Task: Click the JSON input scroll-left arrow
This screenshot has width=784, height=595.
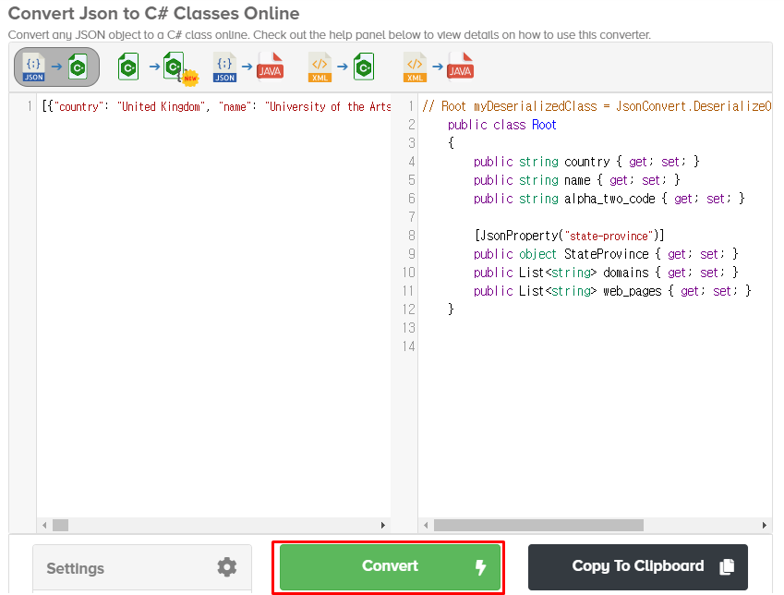Action: tap(44, 525)
